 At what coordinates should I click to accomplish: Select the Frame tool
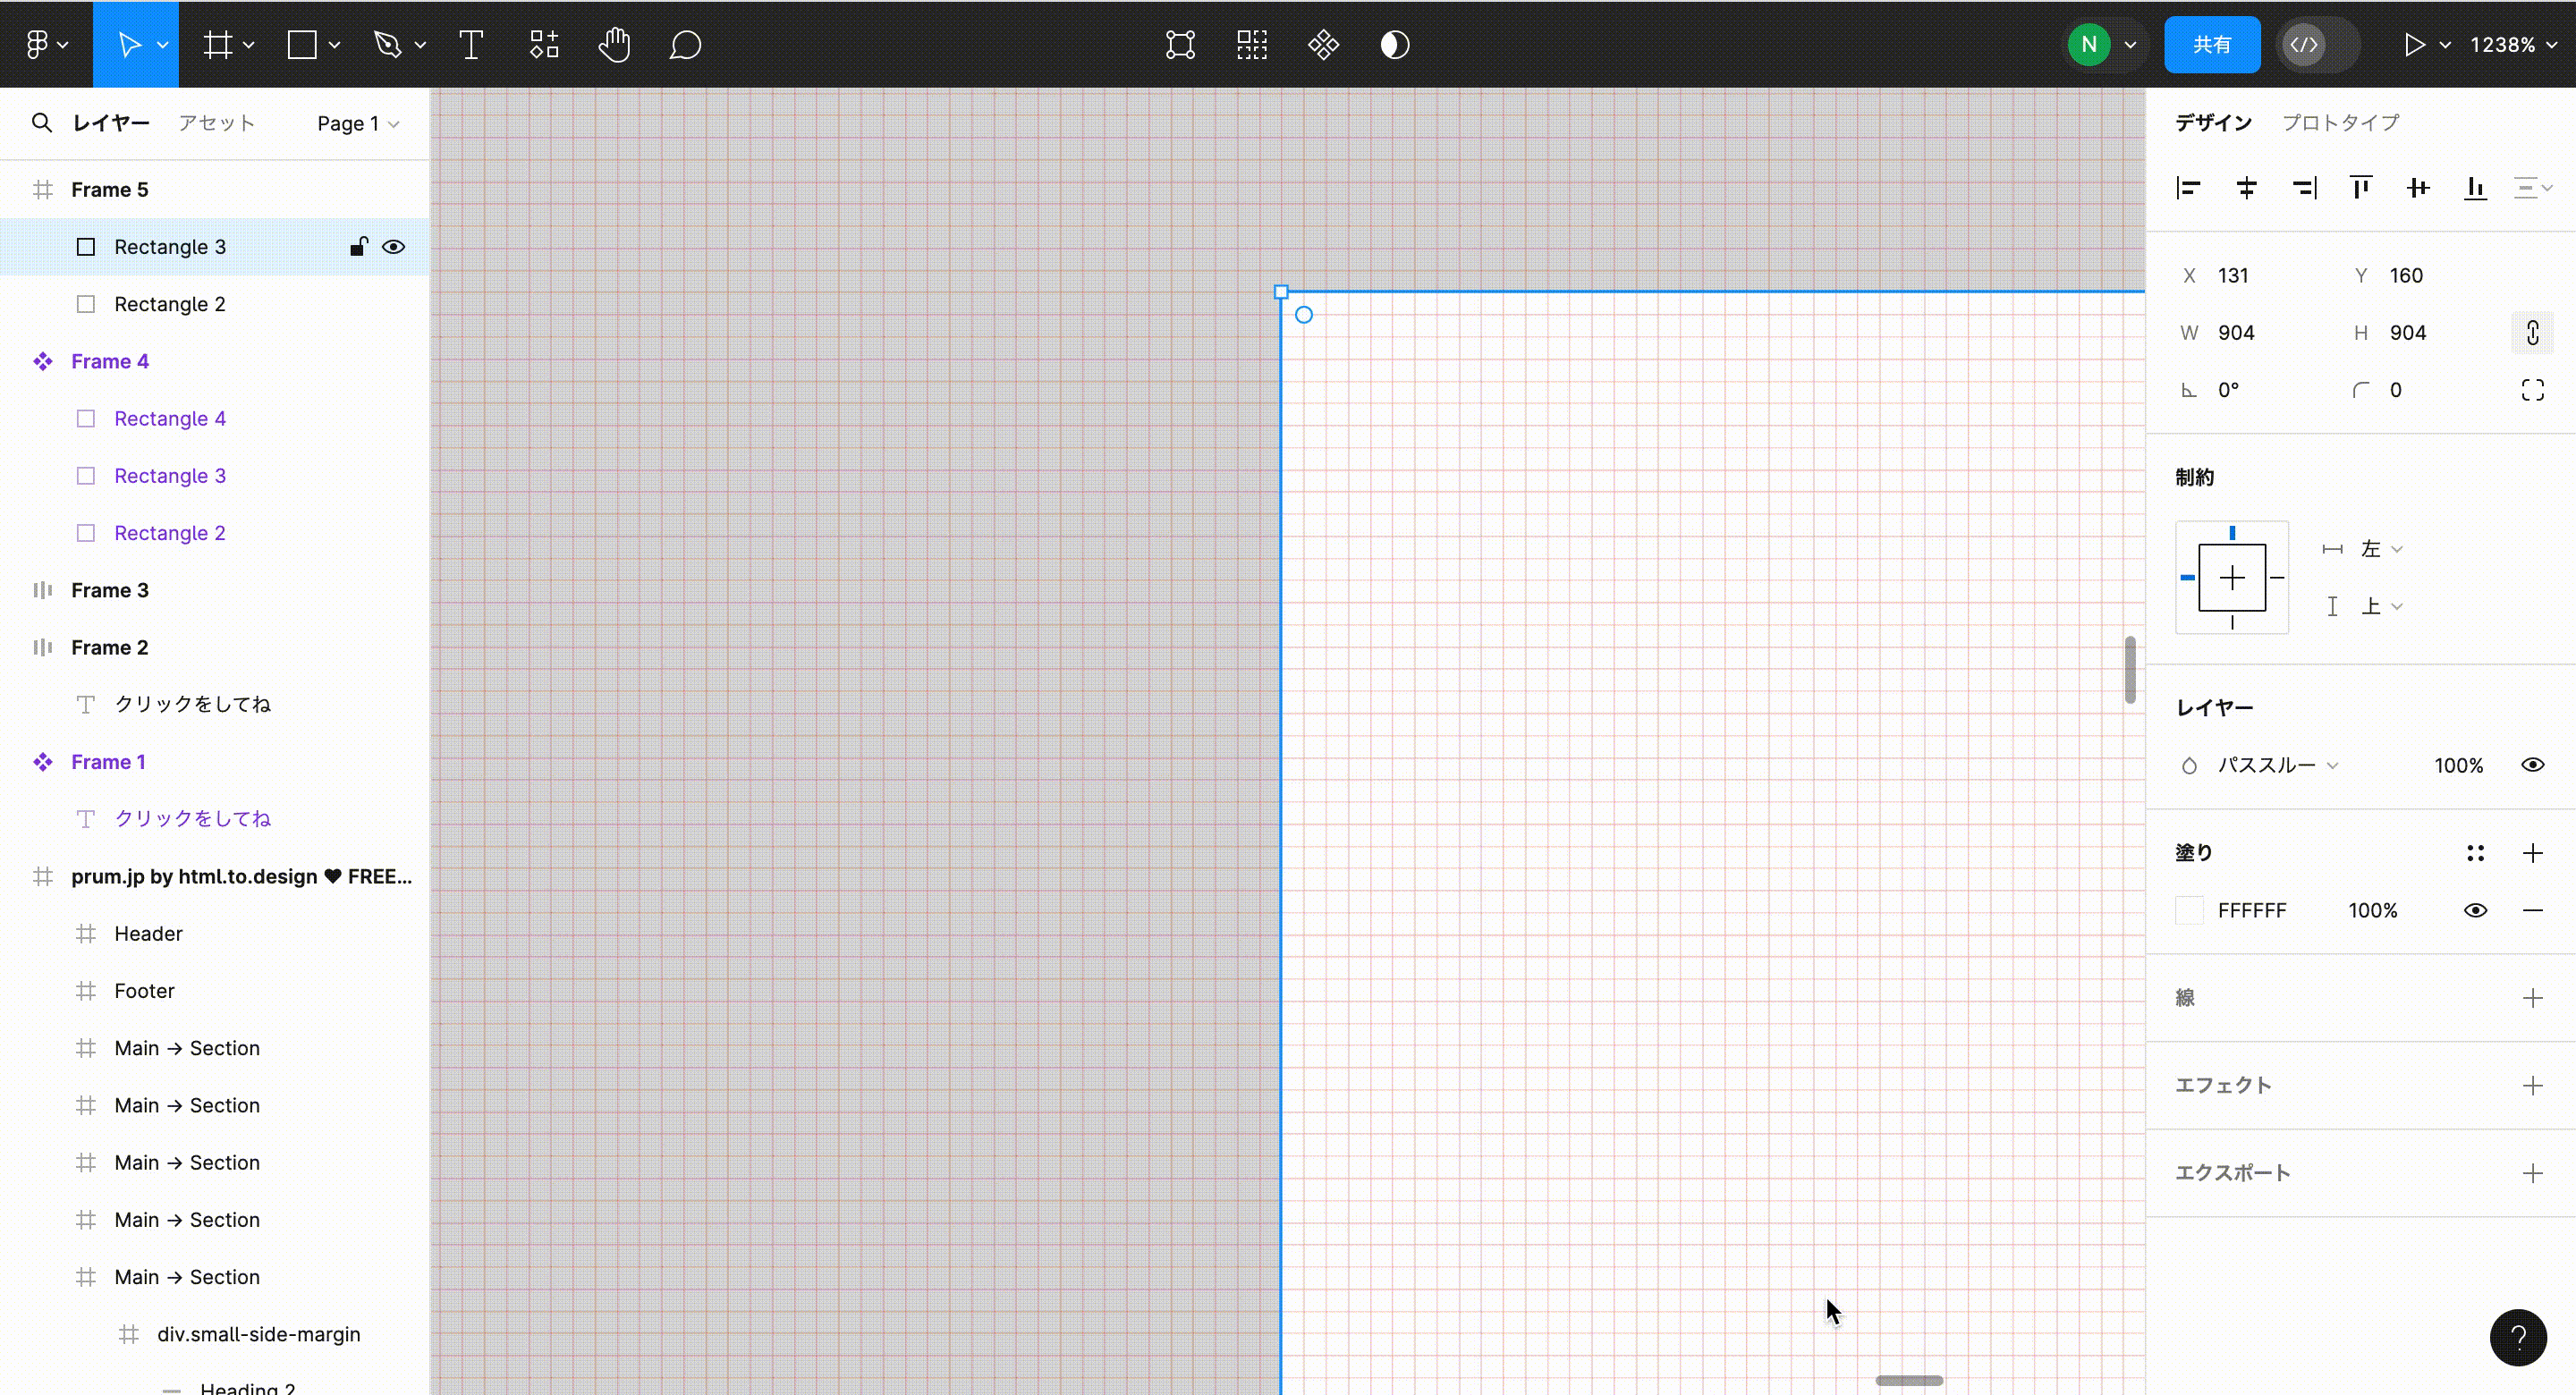click(x=219, y=44)
